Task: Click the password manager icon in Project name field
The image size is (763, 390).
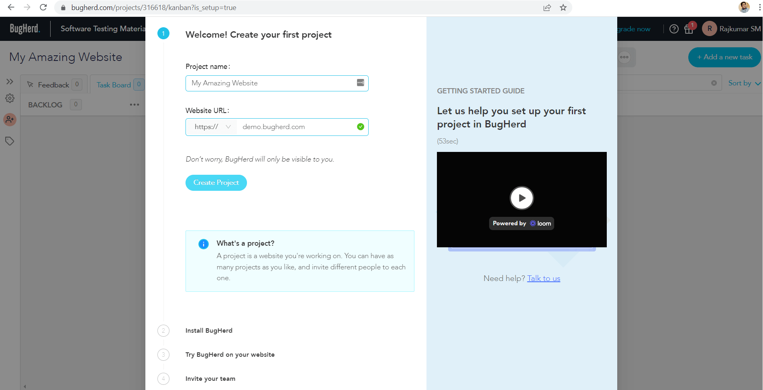Action: 360,83
